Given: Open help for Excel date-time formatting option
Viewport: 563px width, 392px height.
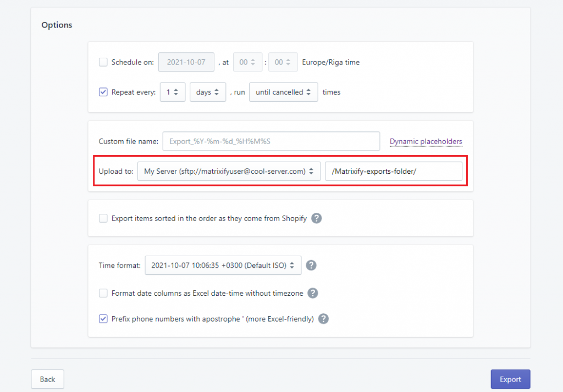Looking at the screenshot, I should 313,293.
